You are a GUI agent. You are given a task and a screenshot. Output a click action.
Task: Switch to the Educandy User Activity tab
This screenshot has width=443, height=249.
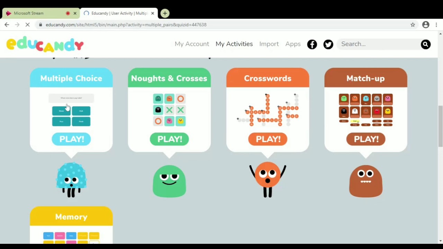119,13
